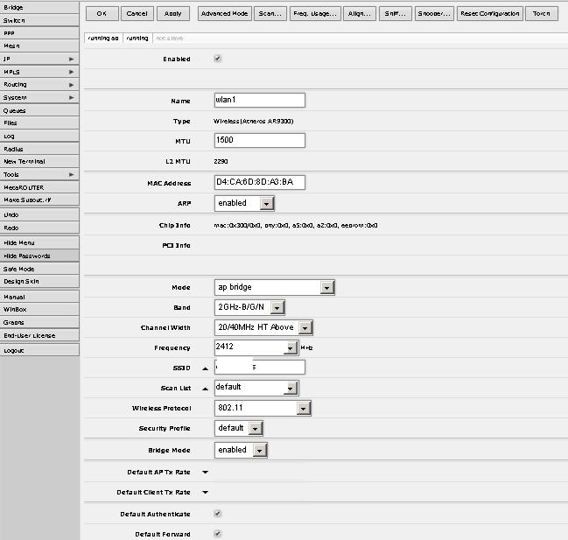568x540 pixels.
Task: Open the Mode dropdown showing ap bridge
Action: click(326, 288)
